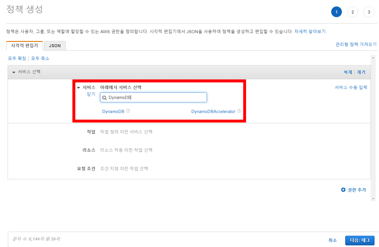This screenshot has width=379, height=247.
Task: Switch to the 시각적 편집기 tab
Action: [25, 45]
